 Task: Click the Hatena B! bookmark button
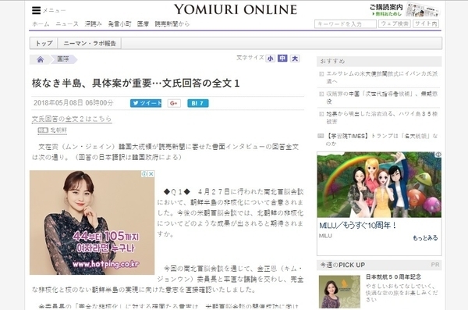tap(198, 103)
